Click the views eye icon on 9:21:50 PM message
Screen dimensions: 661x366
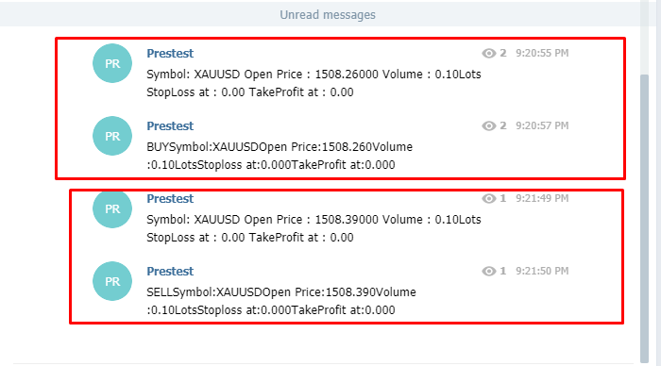pos(488,272)
